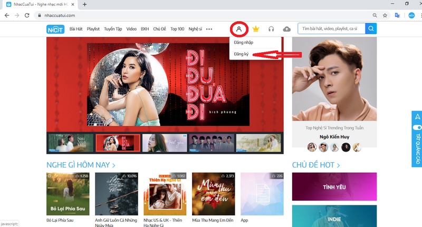422x227 pixels.
Task: Click the browser back arrow
Action: coord(7,15)
